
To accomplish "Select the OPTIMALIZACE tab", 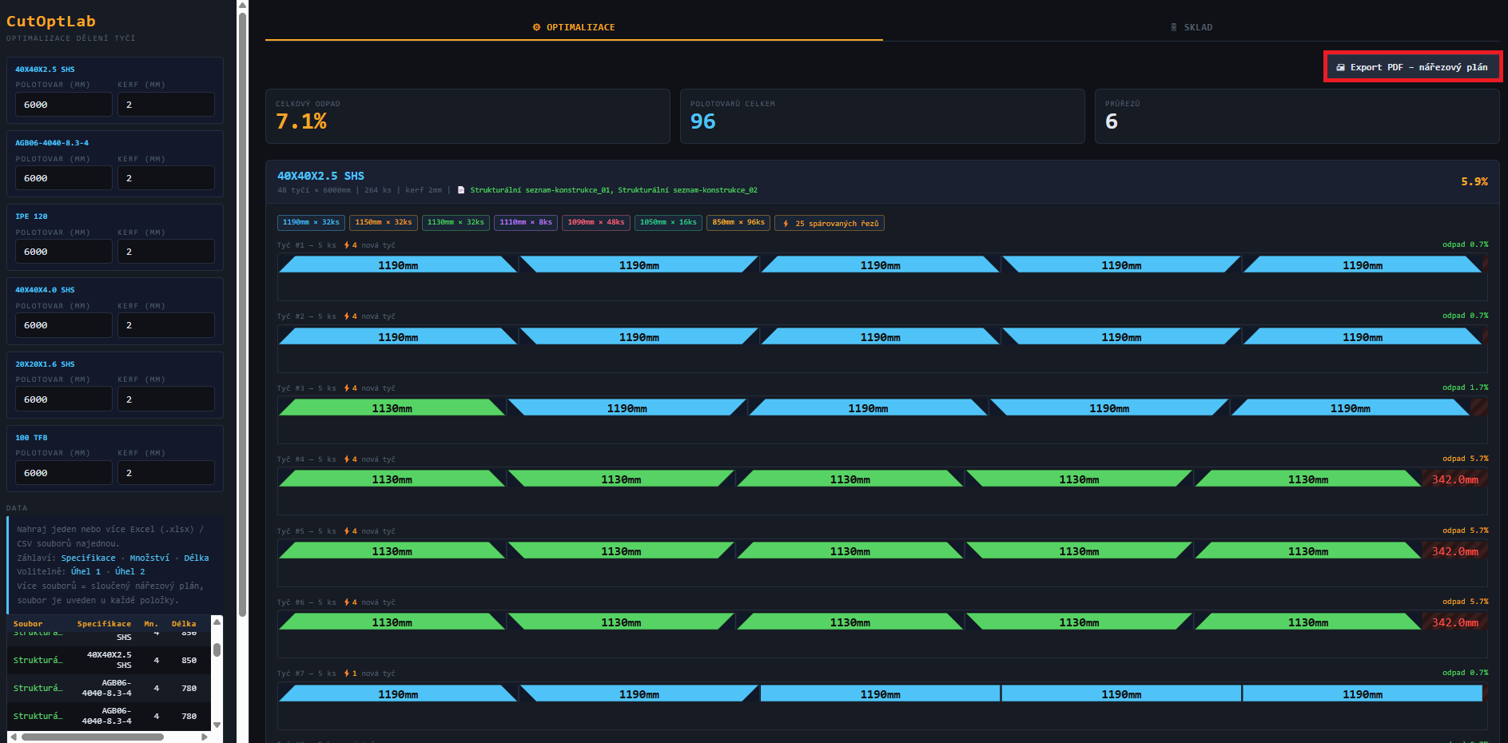I will [x=574, y=27].
